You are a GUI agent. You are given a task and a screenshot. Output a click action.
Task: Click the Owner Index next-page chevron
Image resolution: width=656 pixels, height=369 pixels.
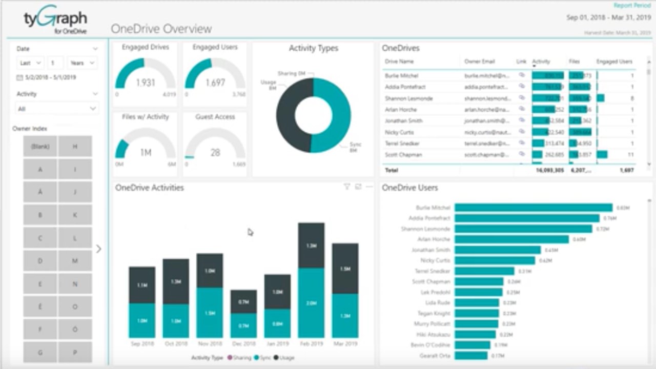click(98, 249)
